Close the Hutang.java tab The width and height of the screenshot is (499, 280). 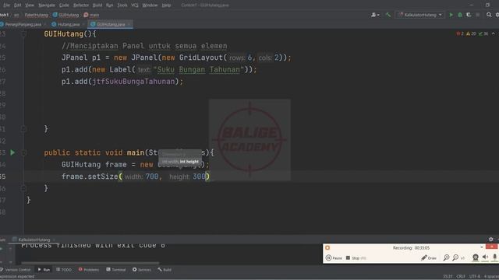click(83, 24)
